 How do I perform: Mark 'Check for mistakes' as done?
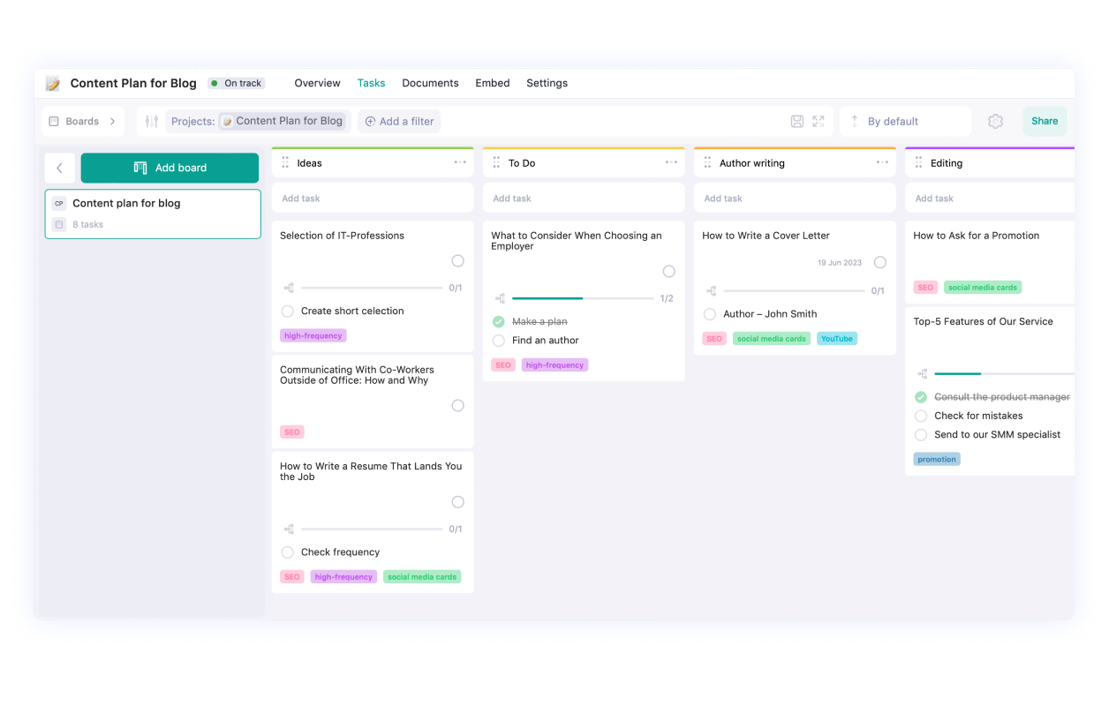tap(921, 416)
